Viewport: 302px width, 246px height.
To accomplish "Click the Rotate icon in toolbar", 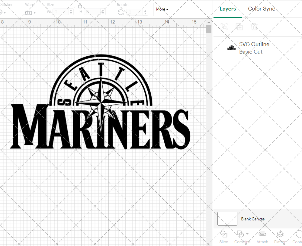I will (120, 12).
